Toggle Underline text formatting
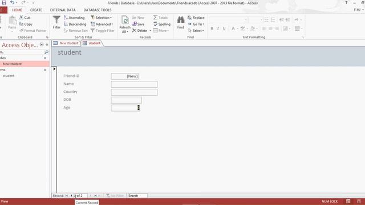Viewport: 365px width, 205px height. (x=224, y=28)
